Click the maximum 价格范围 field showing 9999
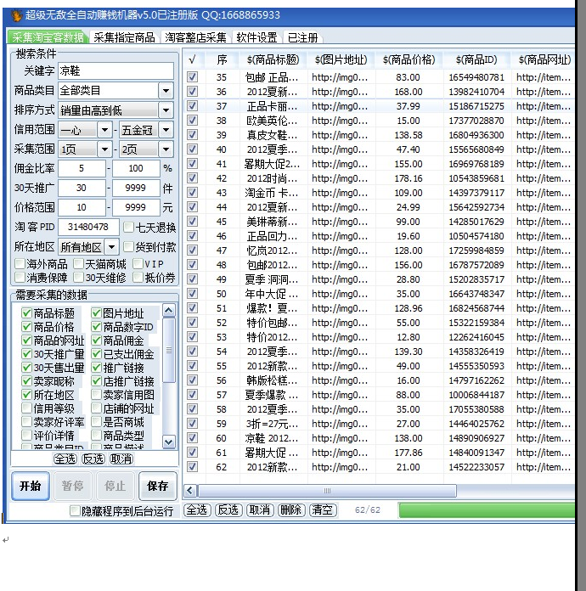This screenshot has width=586, height=591. tap(136, 207)
